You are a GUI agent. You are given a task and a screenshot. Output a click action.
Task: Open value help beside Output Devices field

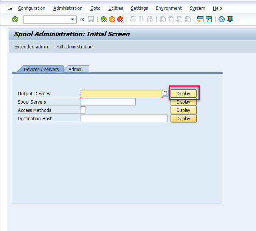tap(165, 93)
